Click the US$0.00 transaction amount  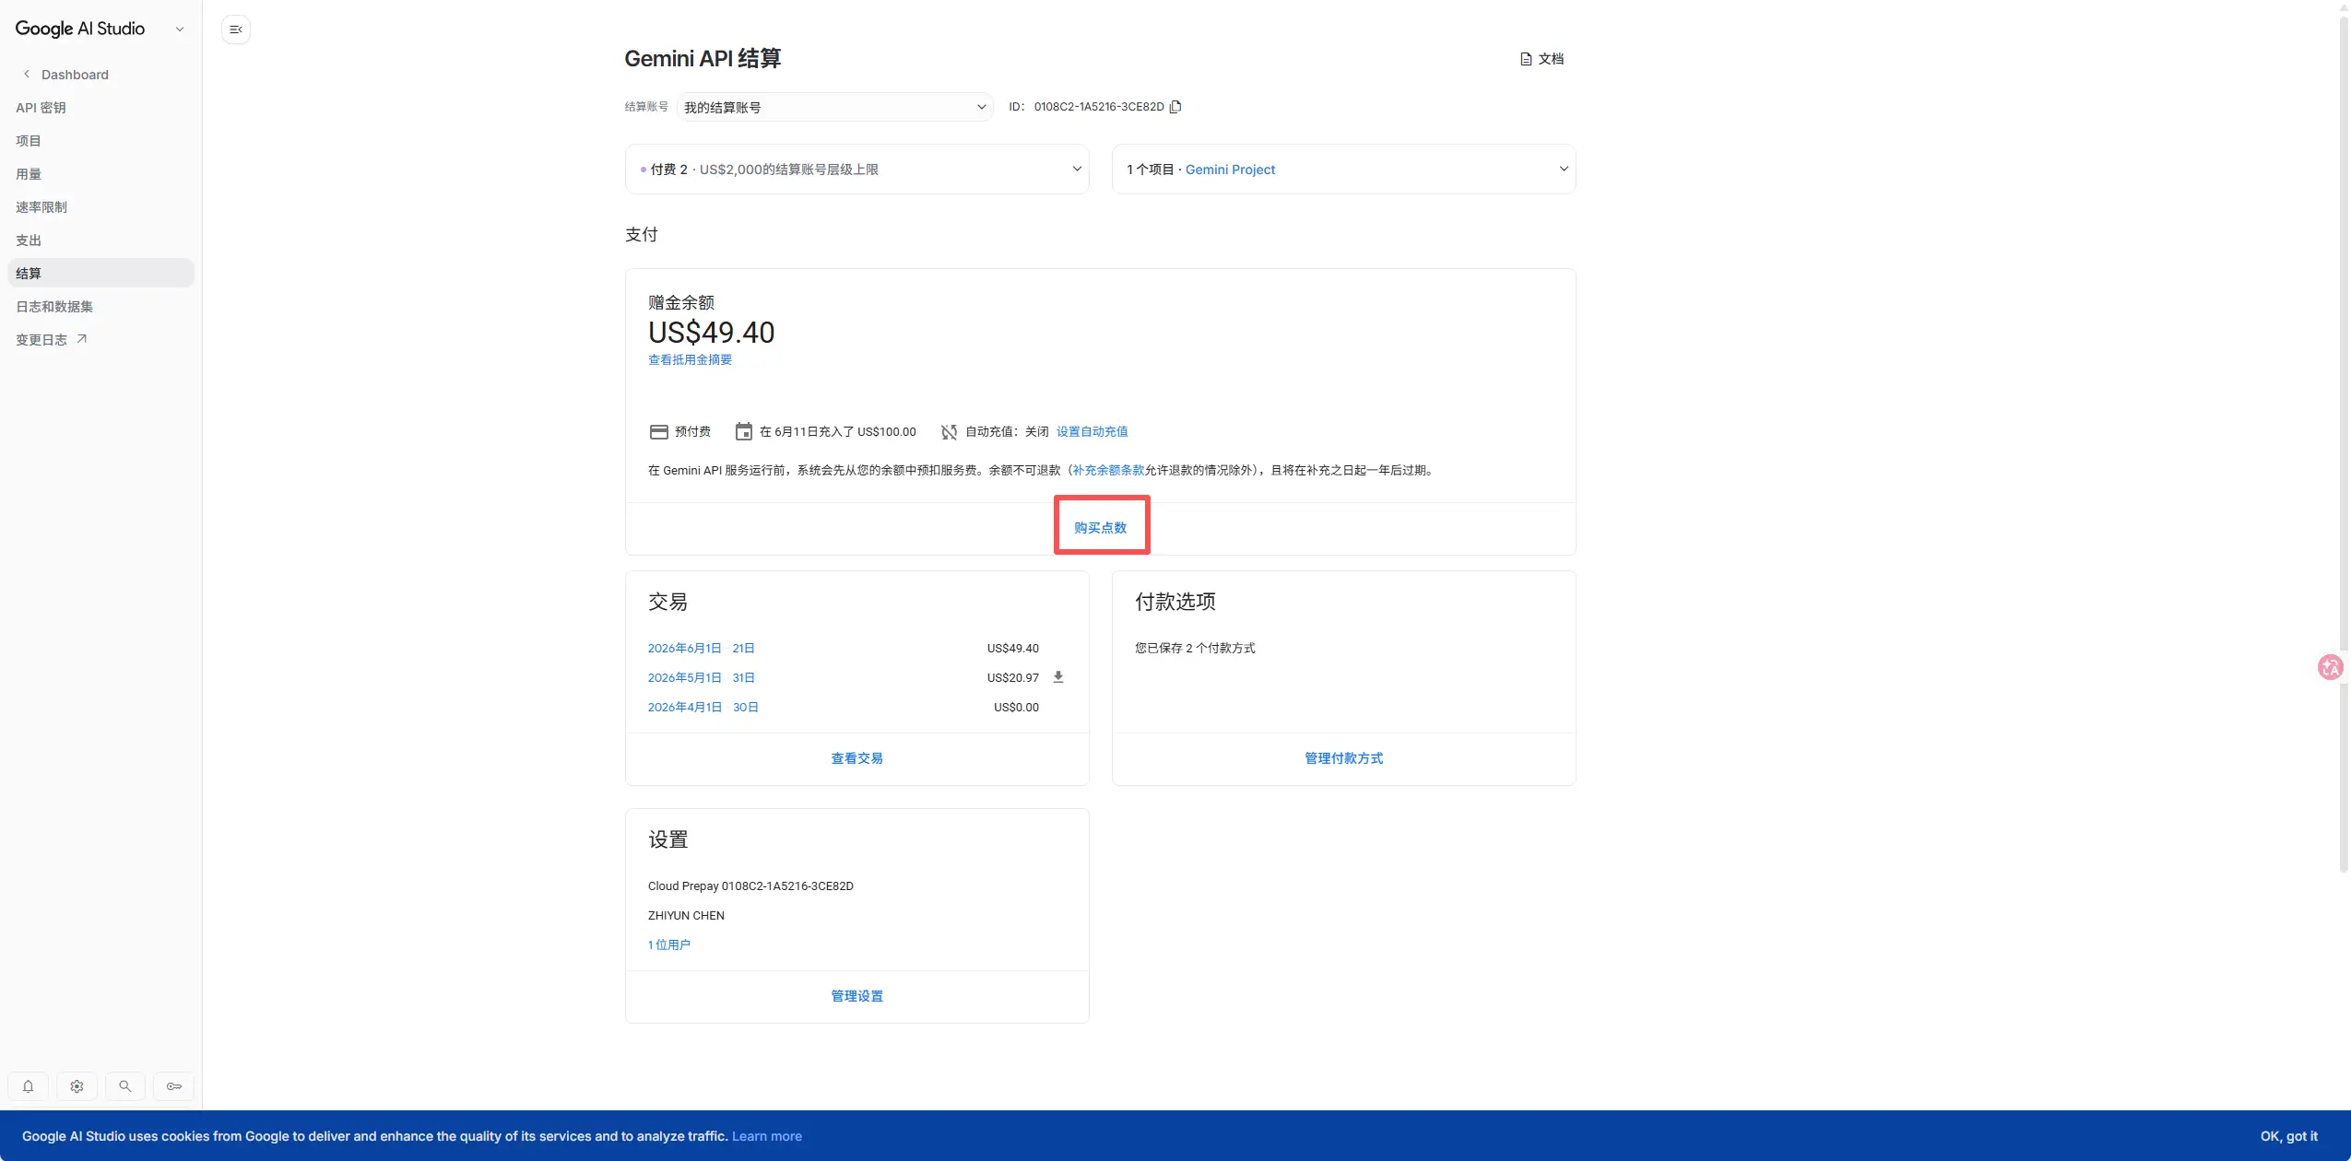[1016, 708]
